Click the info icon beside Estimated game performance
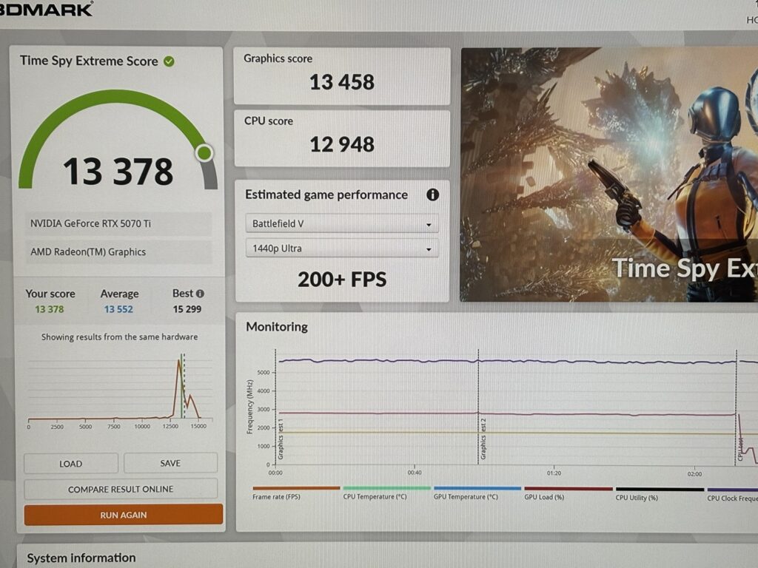The height and width of the screenshot is (568, 758). pyautogui.click(x=432, y=195)
